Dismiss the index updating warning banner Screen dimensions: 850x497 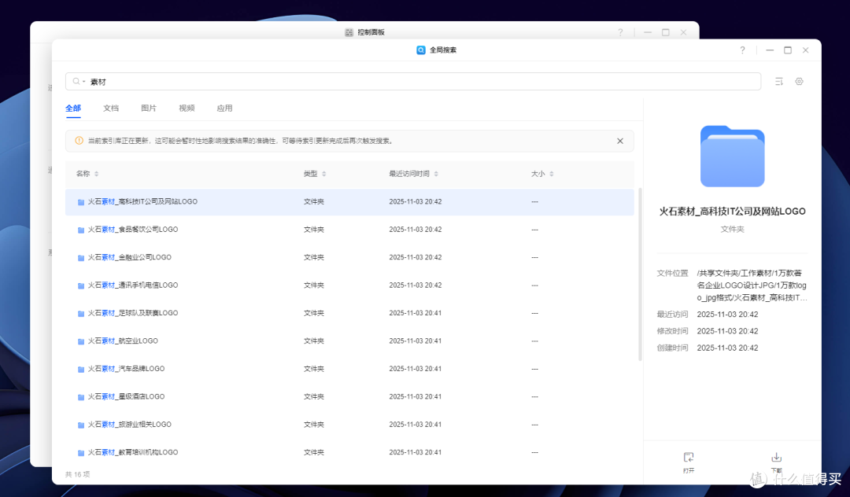click(x=620, y=141)
